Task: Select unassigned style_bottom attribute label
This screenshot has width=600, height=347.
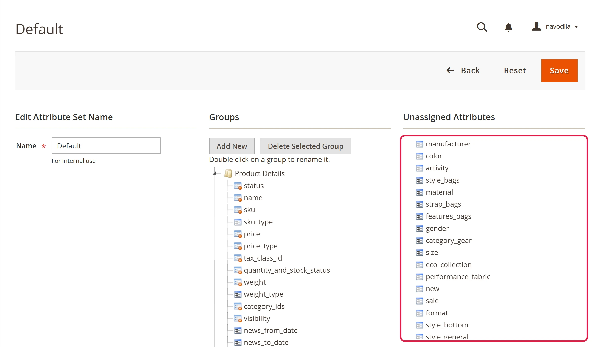Action: 447,325
